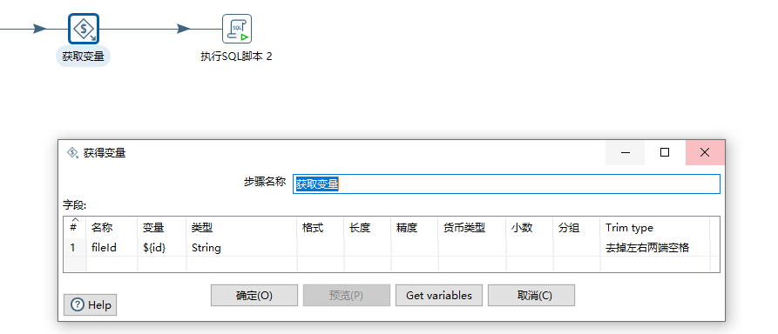This screenshot has width=778, height=334.
Task: Click the 货币类型 column header
Action: pyautogui.click(x=472, y=228)
